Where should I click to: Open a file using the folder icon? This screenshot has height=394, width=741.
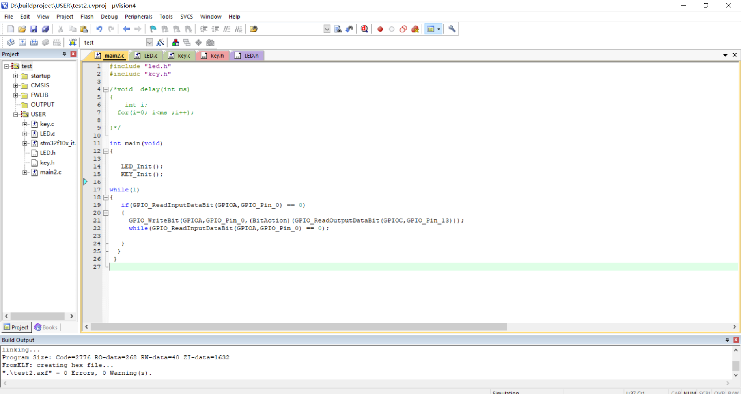point(22,29)
